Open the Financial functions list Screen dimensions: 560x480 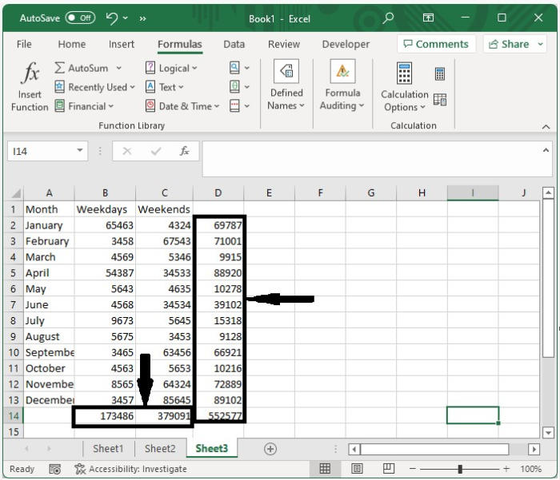click(x=84, y=106)
